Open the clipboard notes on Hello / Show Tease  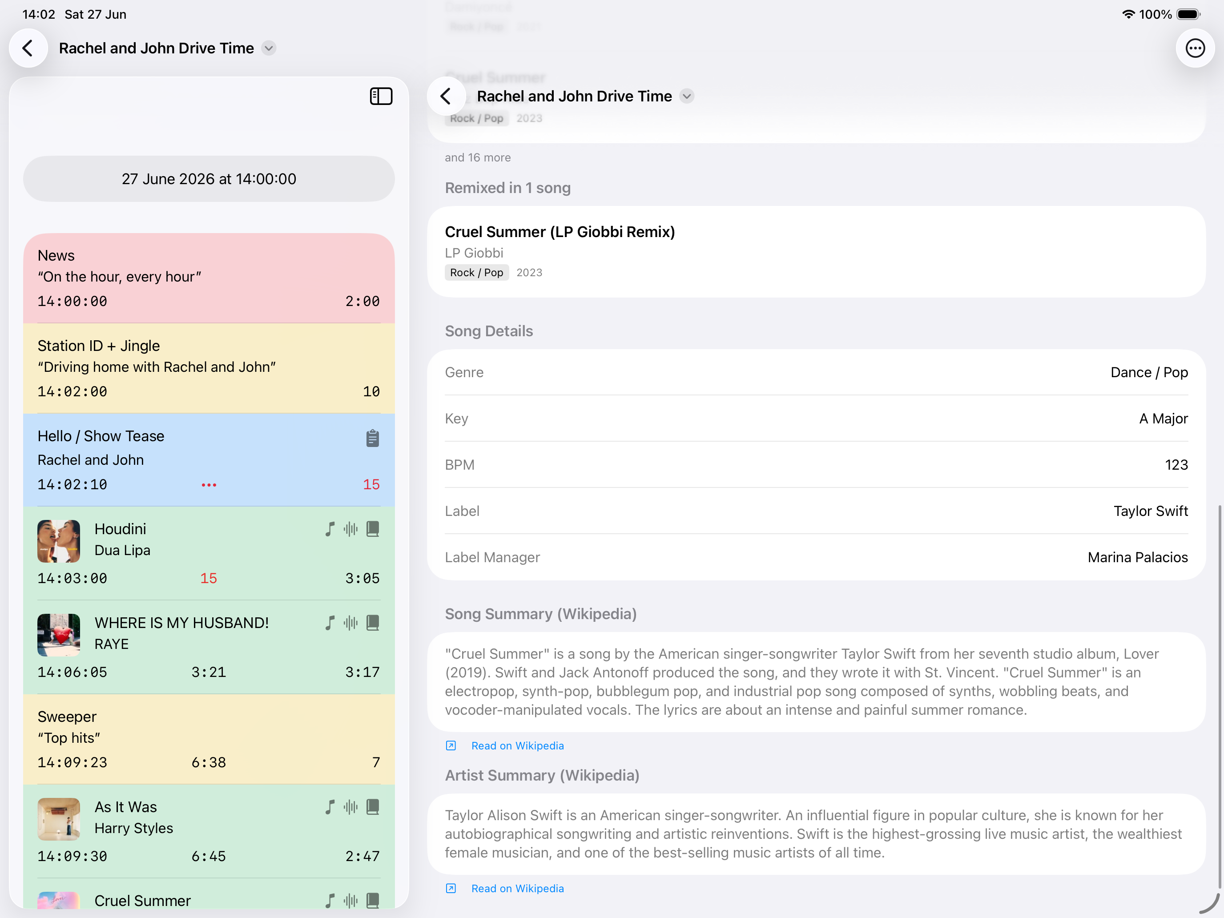(x=372, y=438)
